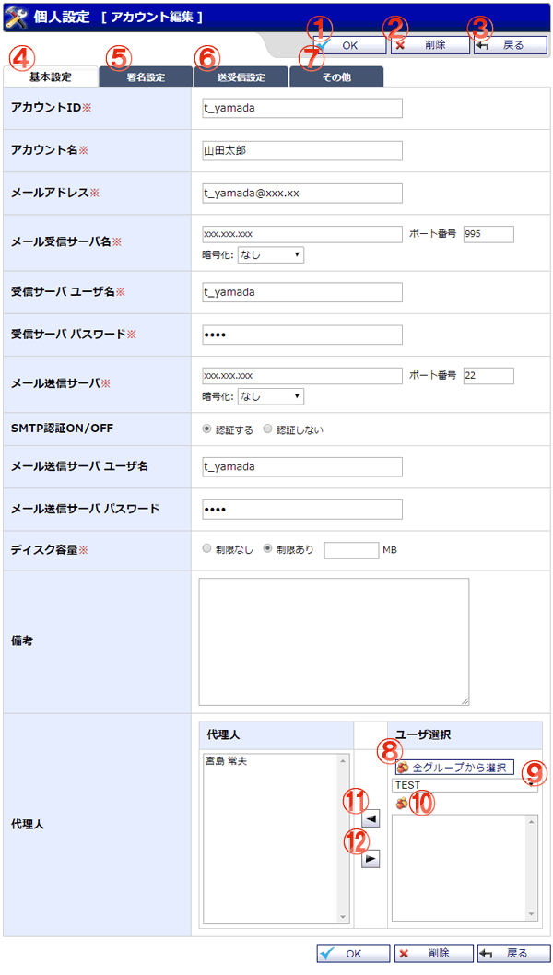
Task: Click the tools icon in the title bar
Action: (16, 17)
